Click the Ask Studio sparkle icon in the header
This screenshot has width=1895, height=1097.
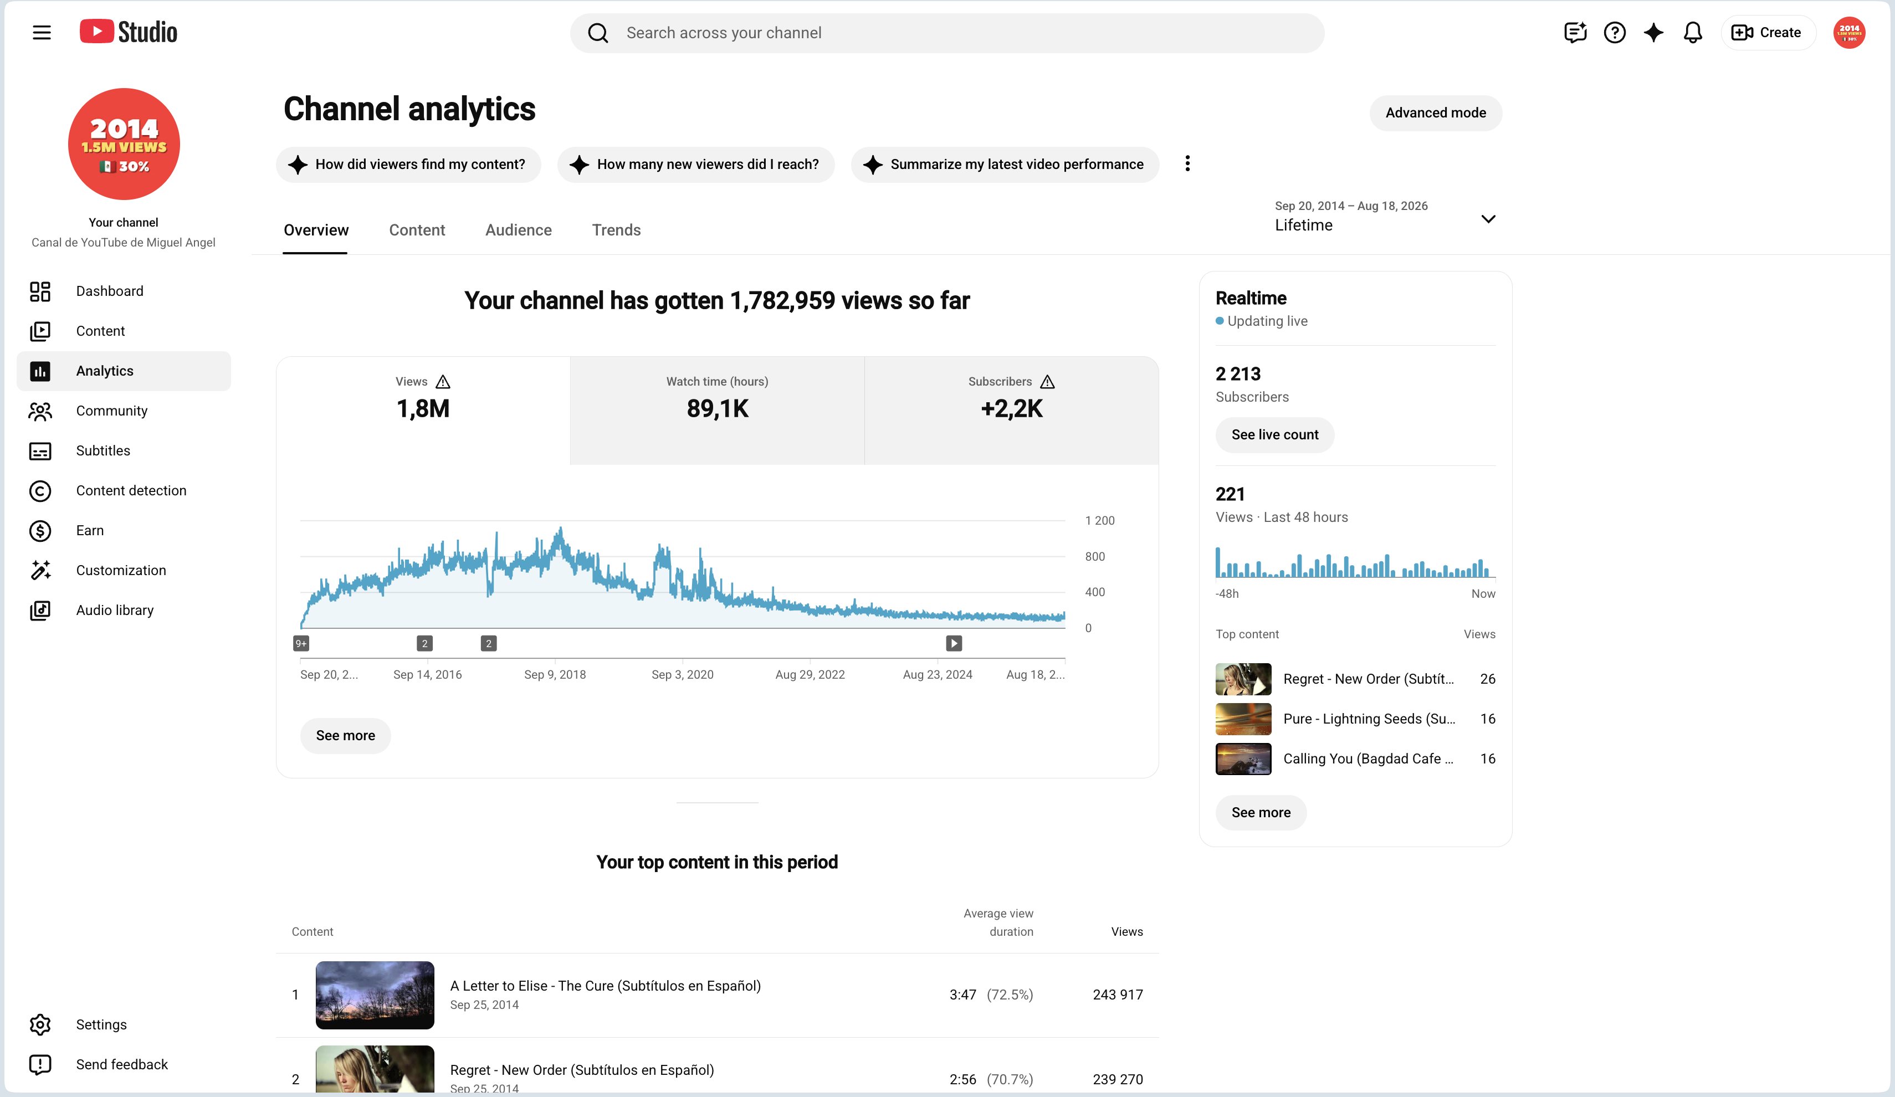(1653, 32)
